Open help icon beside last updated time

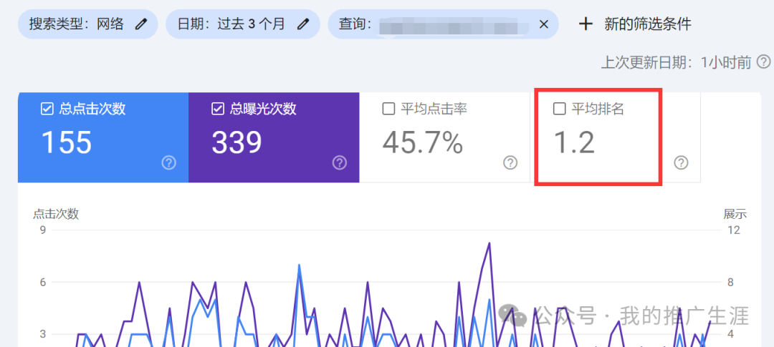click(764, 62)
